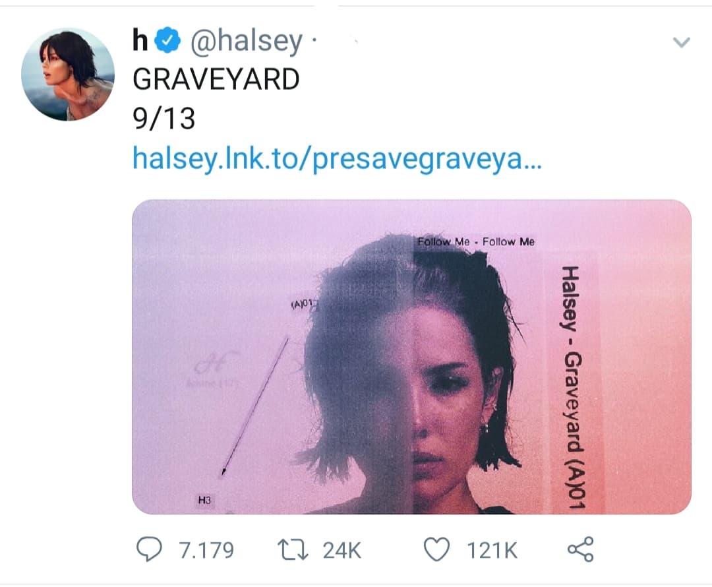Click the "Follow Me - Follow Me" text
The width and height of the screenshot is (712, 587).
tap(476, 241)
